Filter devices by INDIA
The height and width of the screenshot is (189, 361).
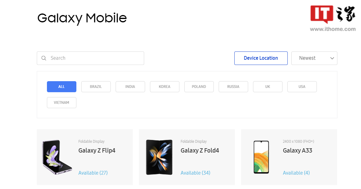tap(130, 87)
